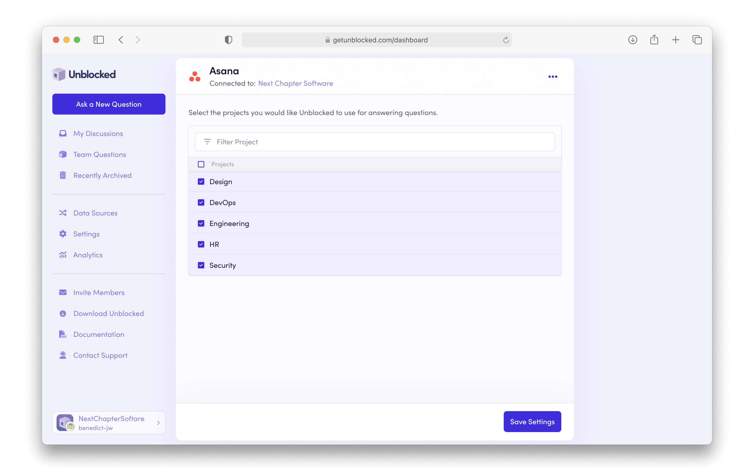The height and width of the screenshot is (476, 754).
Task: Uncheck the Security project checkbox
Action: pyautogui.click(x=201, y=265)
